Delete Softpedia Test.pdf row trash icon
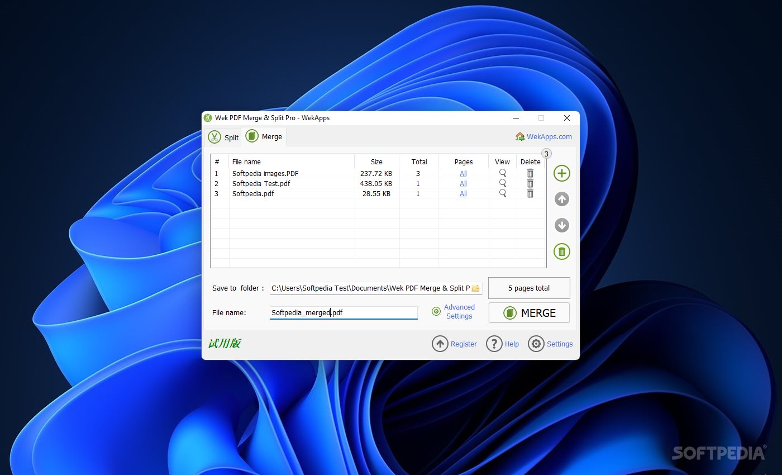 (530, 183)
